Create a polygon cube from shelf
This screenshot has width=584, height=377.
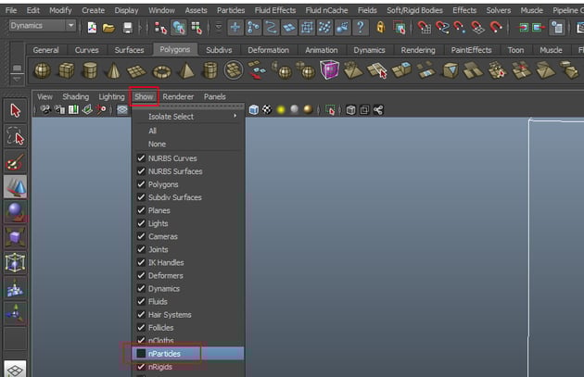[x=67, y=70]
